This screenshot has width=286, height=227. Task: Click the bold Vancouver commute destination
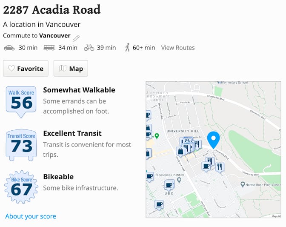(x=55, y=36)
